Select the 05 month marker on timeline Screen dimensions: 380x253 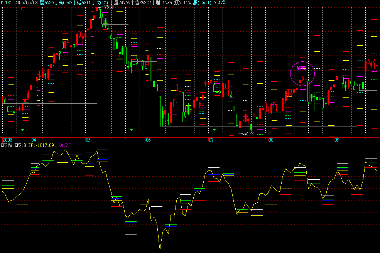click(x=88, y=140)
